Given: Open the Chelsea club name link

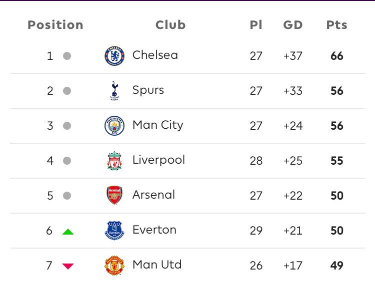Looking at the screenshot, I should tap(155, 55).
